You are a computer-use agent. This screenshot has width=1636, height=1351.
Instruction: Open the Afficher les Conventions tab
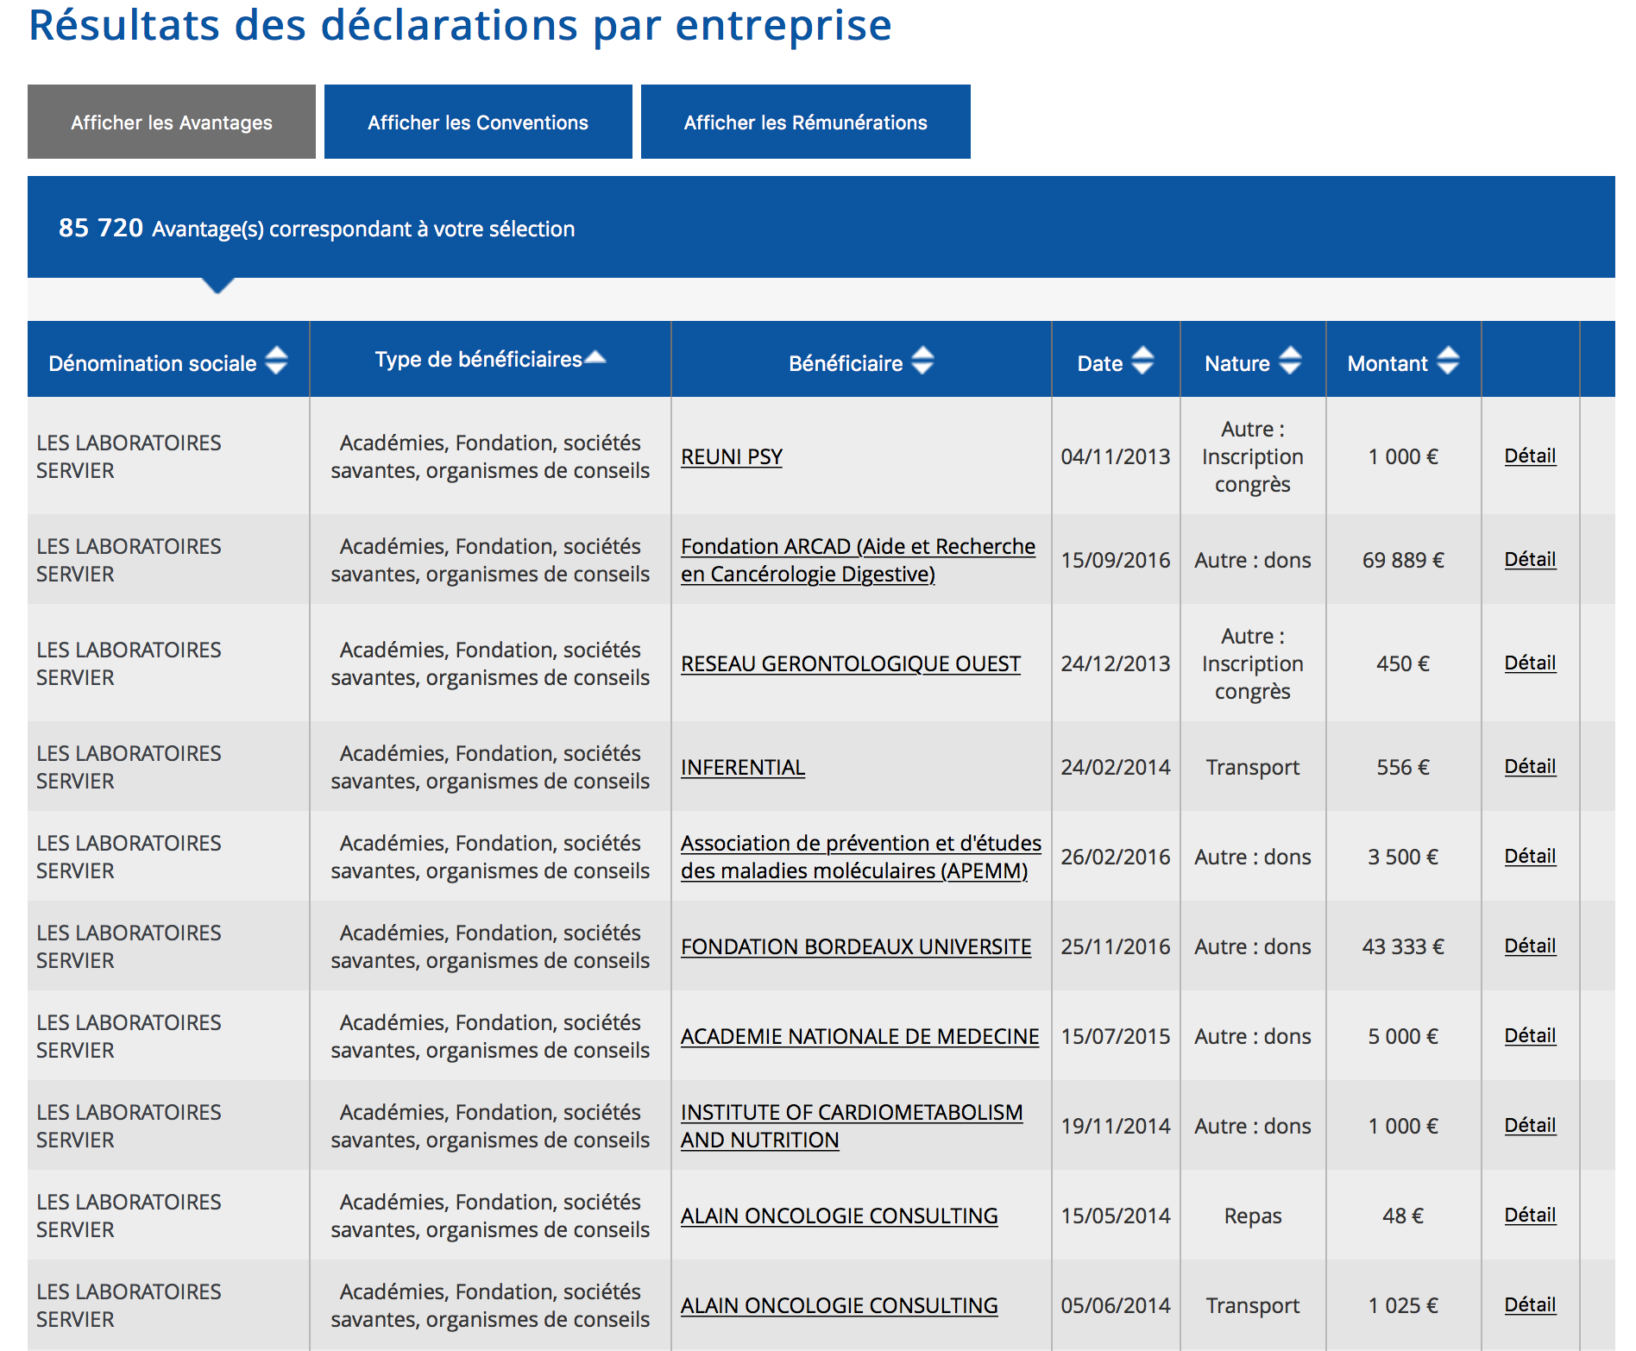478,123
